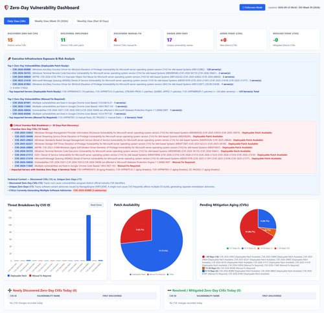The width and height of the screenshot is (324, 313).
Task: Select the Monthly View (Past 30 Days) tab
Action: click(93, 21)
